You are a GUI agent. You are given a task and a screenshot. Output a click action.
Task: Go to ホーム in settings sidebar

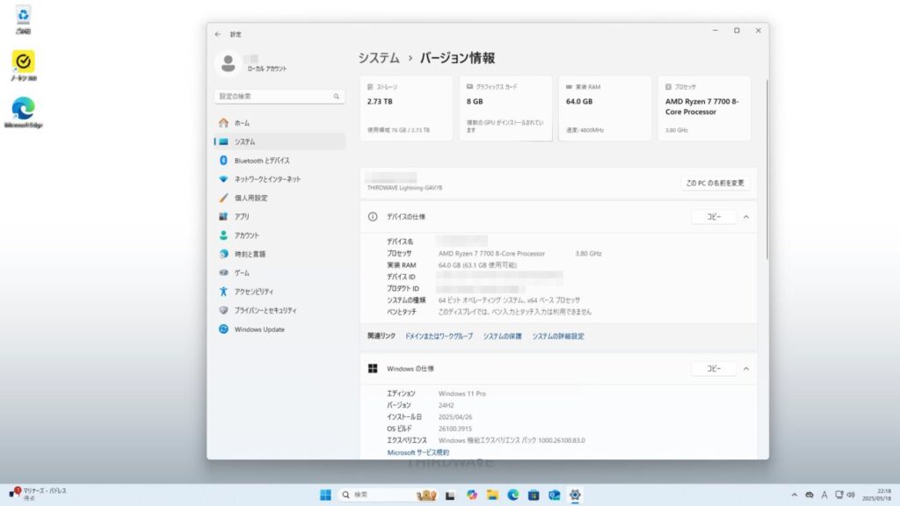click(242, 123)
